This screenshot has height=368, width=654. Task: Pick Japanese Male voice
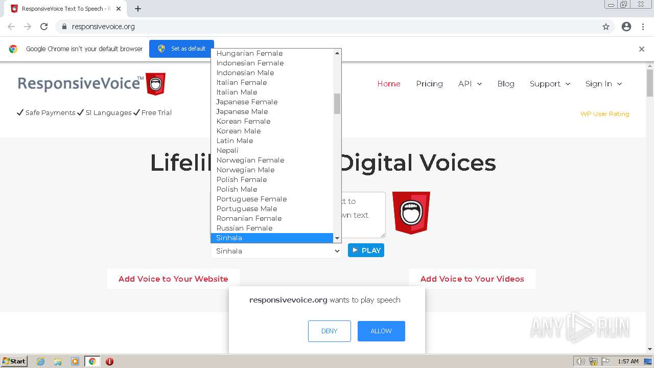(272, 111)
